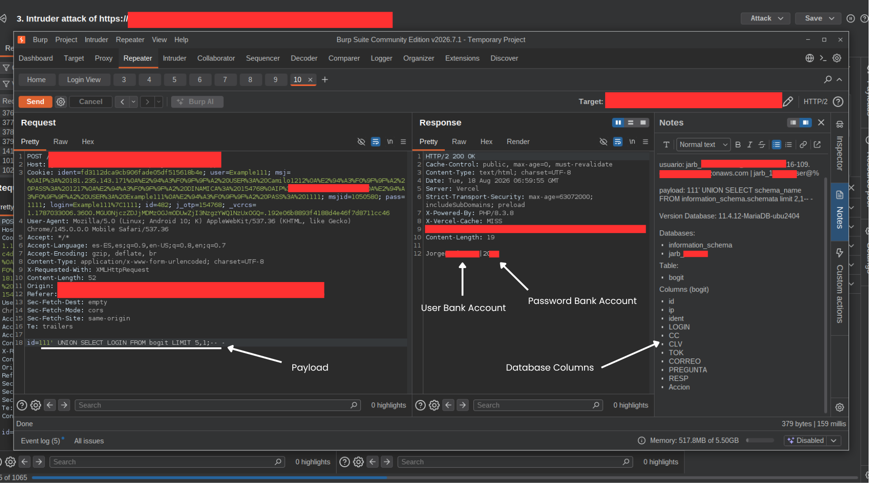Open the Attack dropdown in Intruder window
Screen dimensions: 870x483
[766, 18]
